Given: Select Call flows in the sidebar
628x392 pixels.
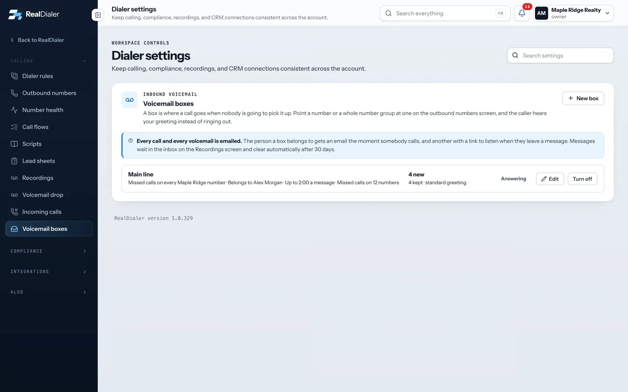Looking at the screenshot, I should click(x=49, y=127).
